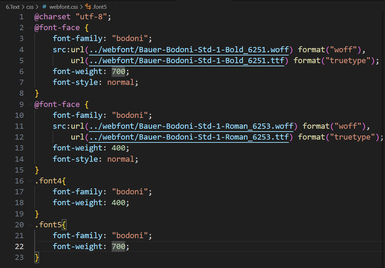Click the normal value on line 7
Image resolution: width=385 pixels, height=268 pixels.
pos(120,82)
